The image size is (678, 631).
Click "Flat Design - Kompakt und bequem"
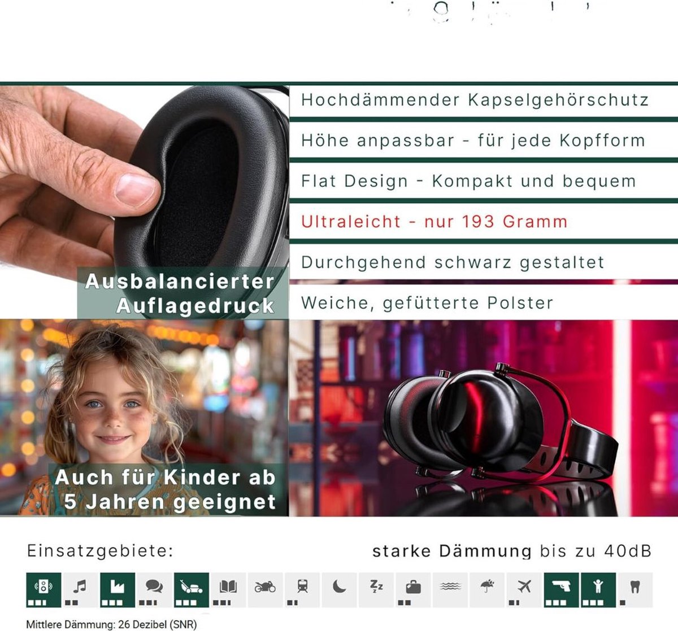coord(468,181)
